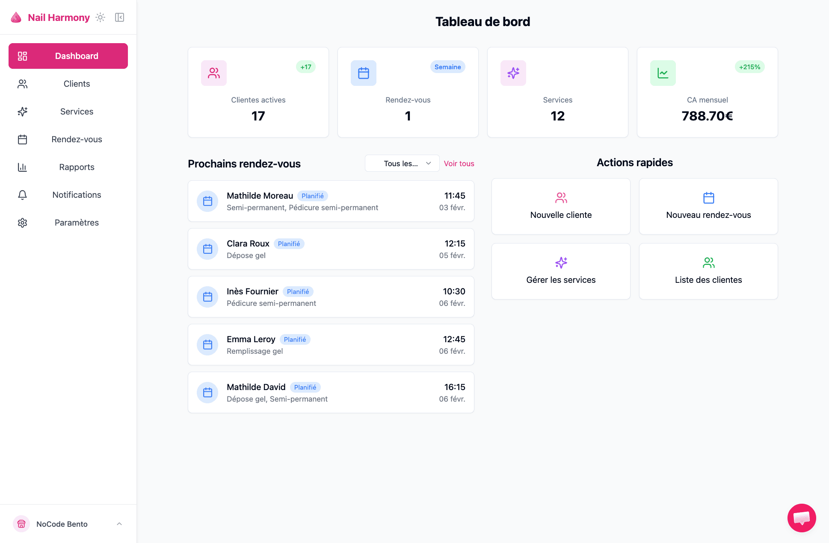Click the Nouvelle cliente quick action

[x=561, y=206]
